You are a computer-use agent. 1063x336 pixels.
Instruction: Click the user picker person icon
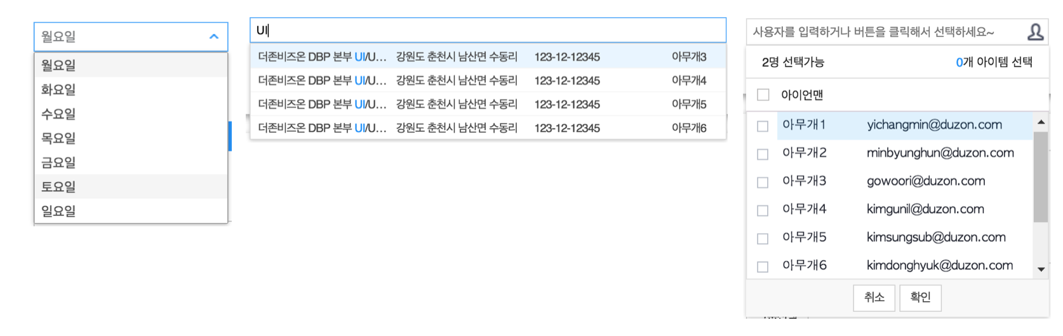point(1035,32)
